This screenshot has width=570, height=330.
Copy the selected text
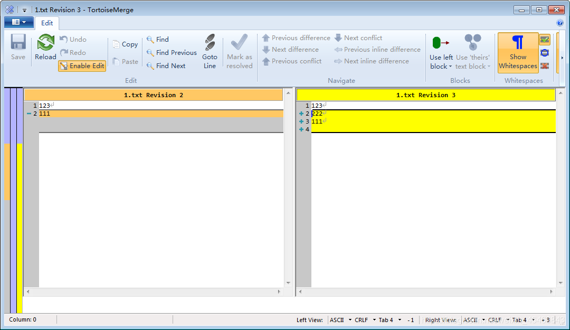pos(126,44)
